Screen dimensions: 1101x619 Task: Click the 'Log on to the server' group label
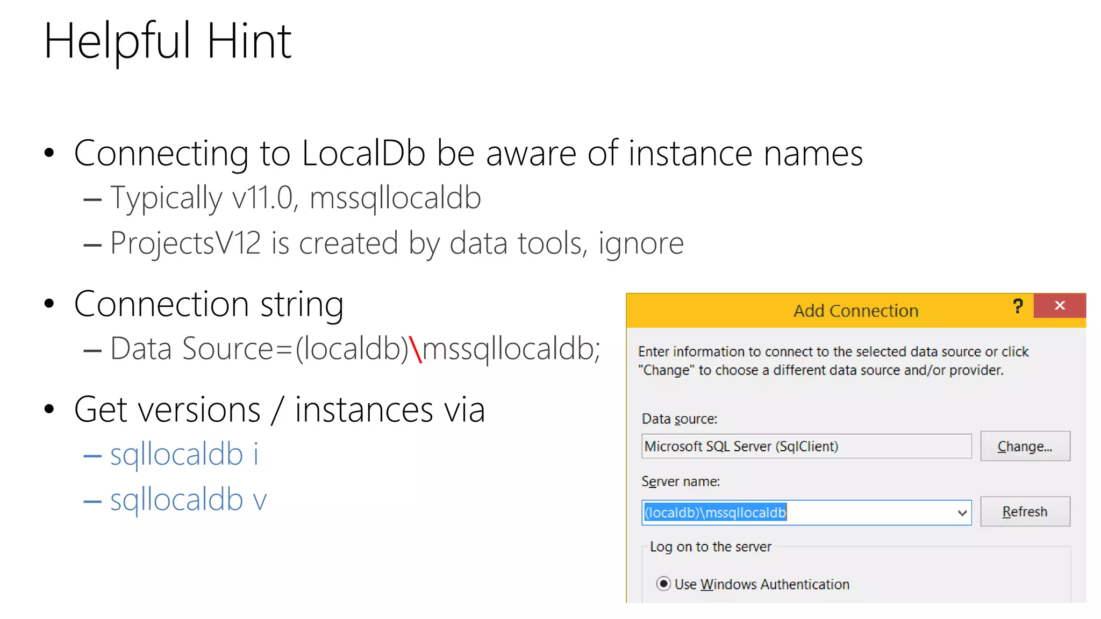click(710, 546)
